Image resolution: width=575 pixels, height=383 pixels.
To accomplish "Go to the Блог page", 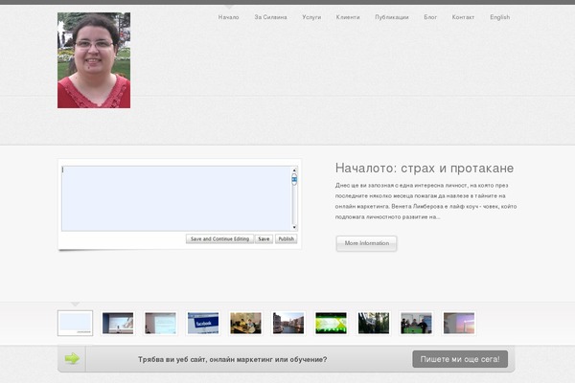I will click(x=430, y=17).
